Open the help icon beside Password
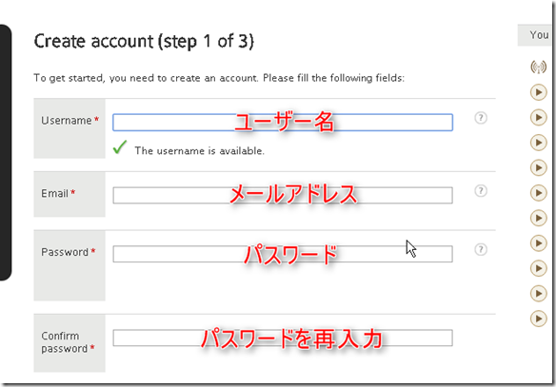Image resolution: width=556 pixels, height=387 pixels. pos(481,250)
